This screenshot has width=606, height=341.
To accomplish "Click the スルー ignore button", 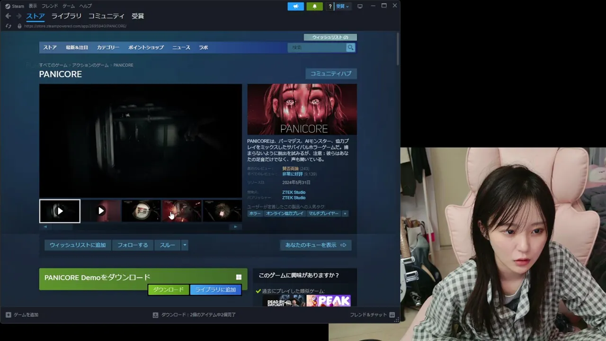I will pyautogui.click(x=167, y=245).
